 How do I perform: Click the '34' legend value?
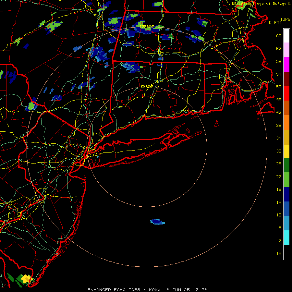[279, 138]
